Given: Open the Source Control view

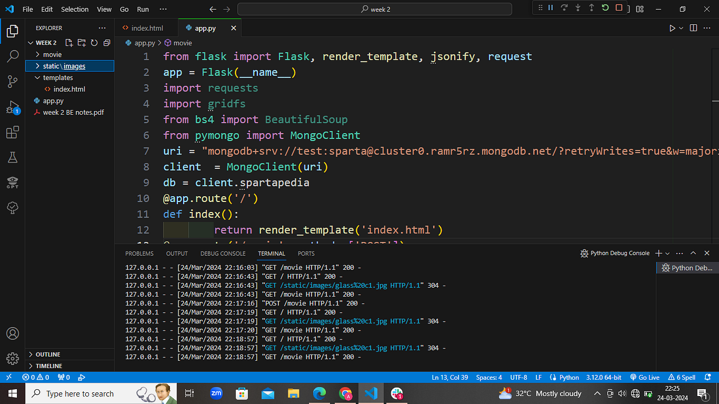Looking at the screenshot, I should 13,81.
